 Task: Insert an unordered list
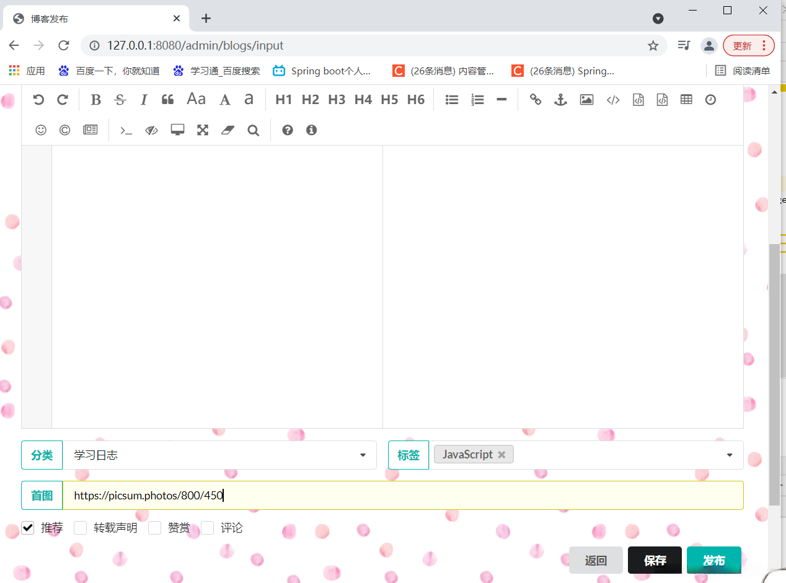click(x=451, y=99)
